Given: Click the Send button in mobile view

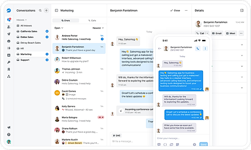Looking at the screenshot, I should 203,144.
